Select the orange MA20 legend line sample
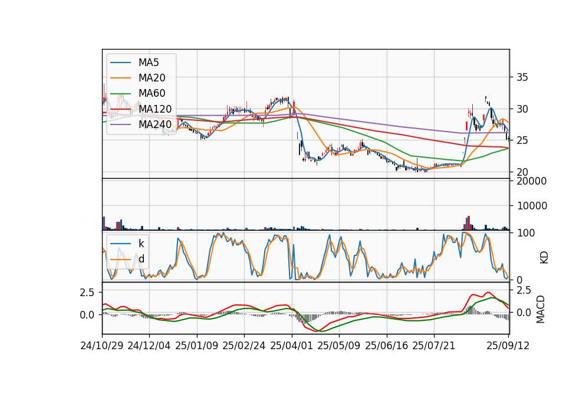Viewport: 566px width, 407px height. click(x=120, y=78)
